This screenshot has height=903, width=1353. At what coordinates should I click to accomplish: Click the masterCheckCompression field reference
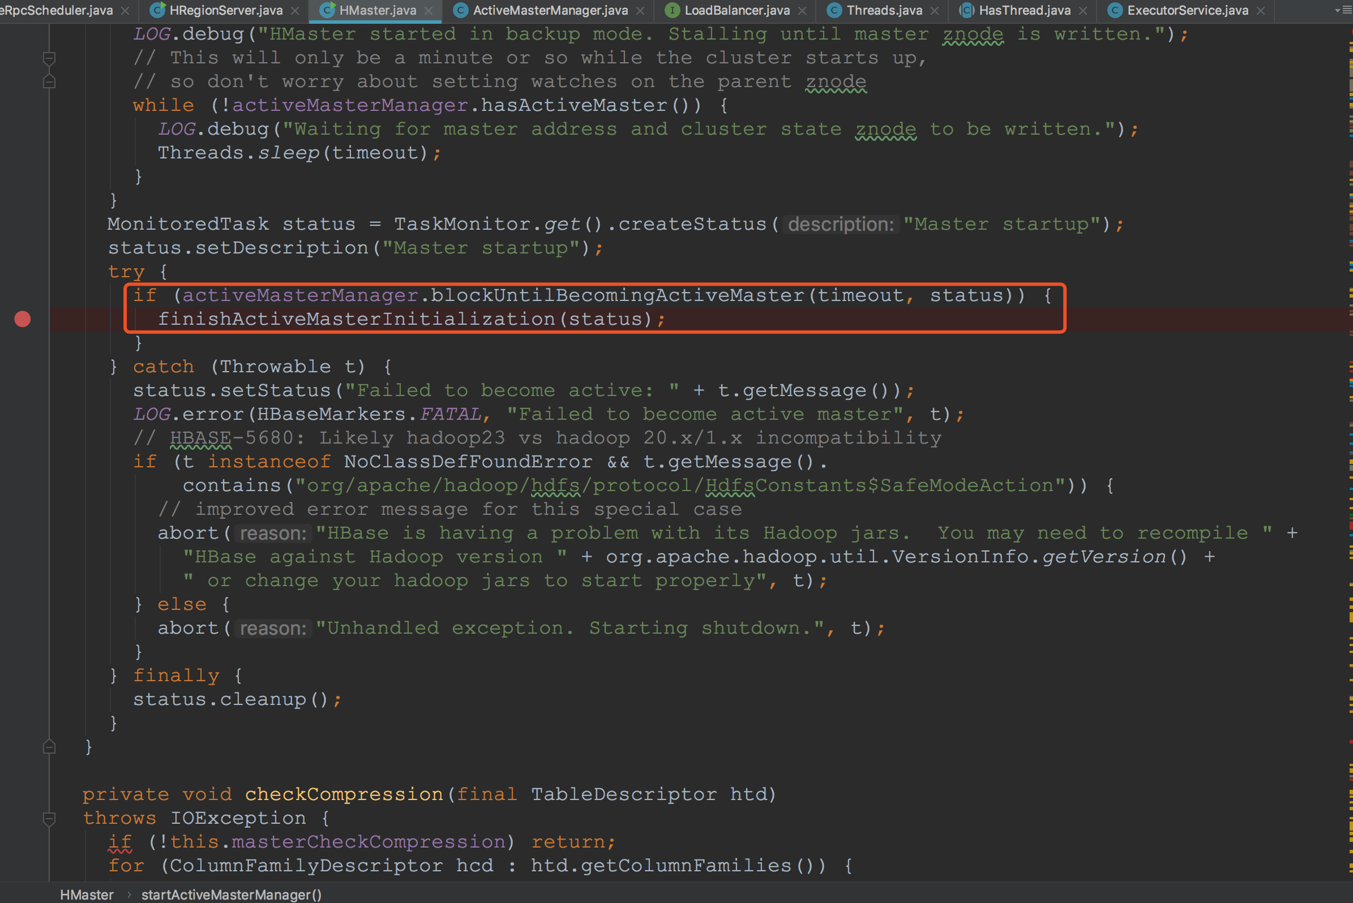[368, 842]
